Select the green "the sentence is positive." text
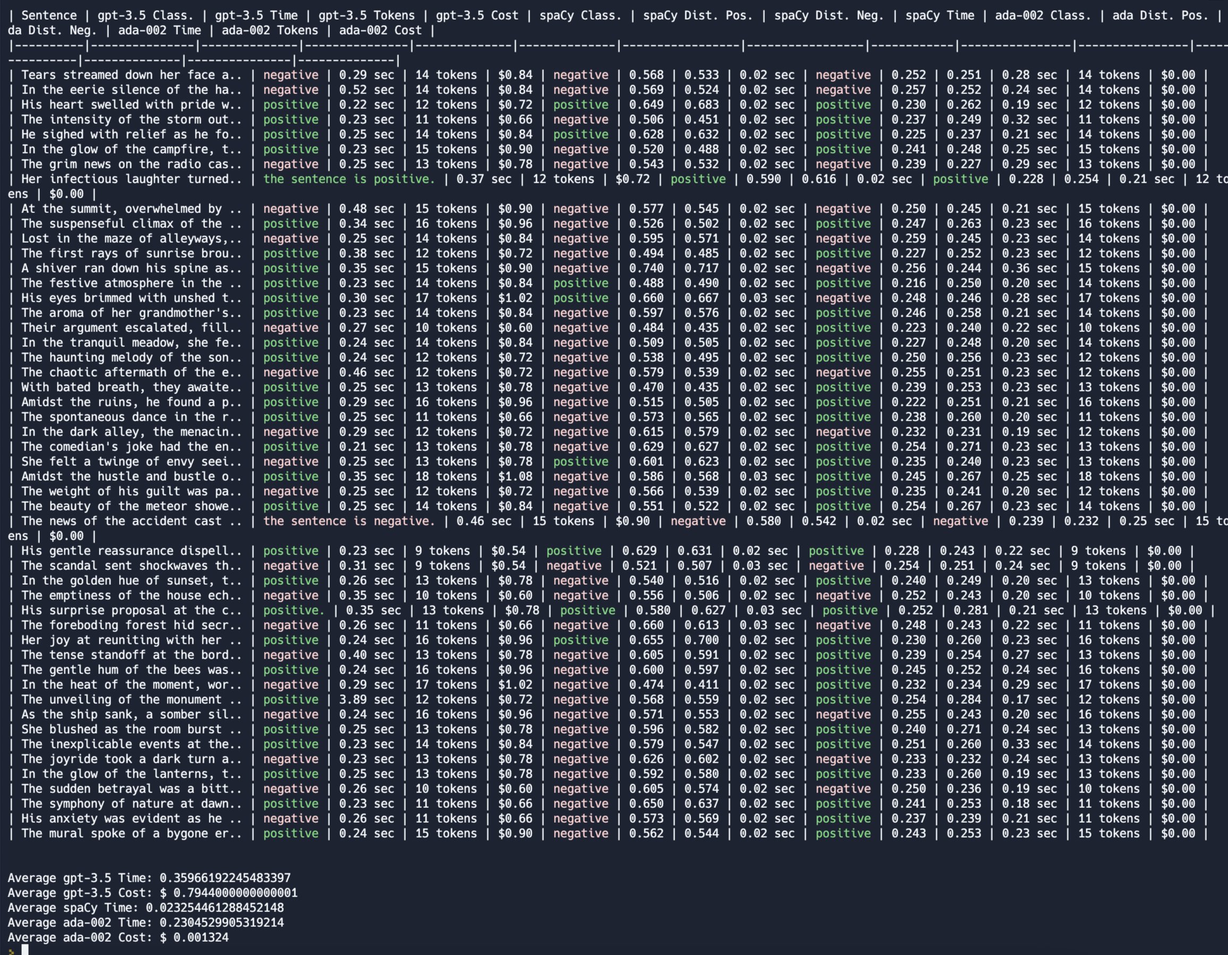The width and height of the screenshot is (1228, 955). click(x=348, y=179)
